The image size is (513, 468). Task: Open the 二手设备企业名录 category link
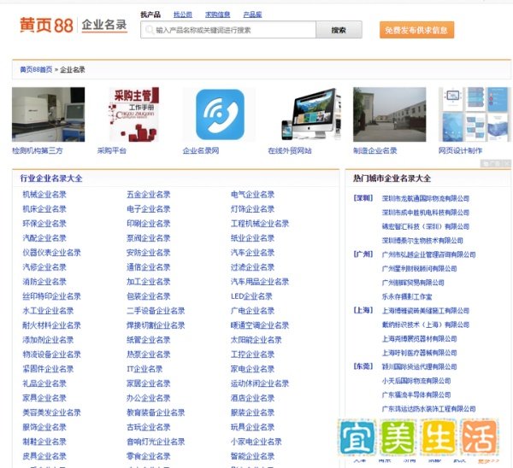click(x=156, y=311)
